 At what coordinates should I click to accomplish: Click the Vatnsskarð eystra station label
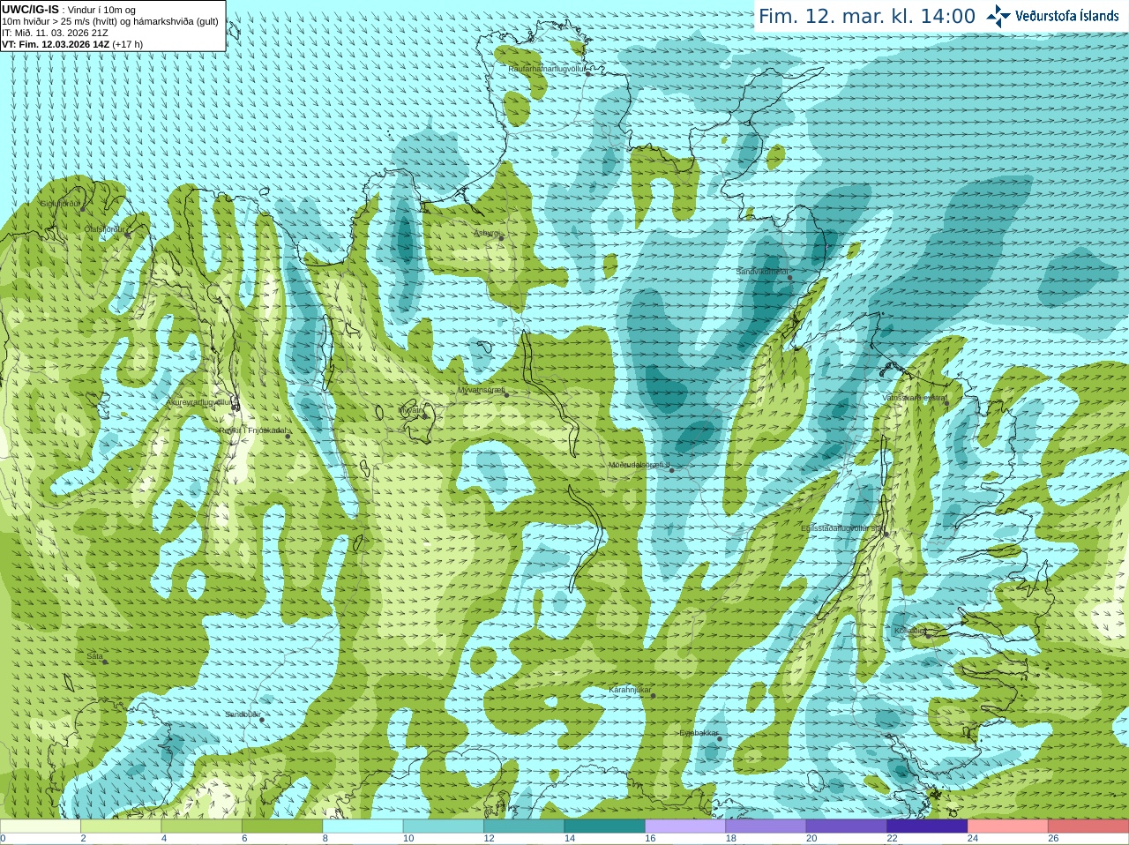click(914, 398)
